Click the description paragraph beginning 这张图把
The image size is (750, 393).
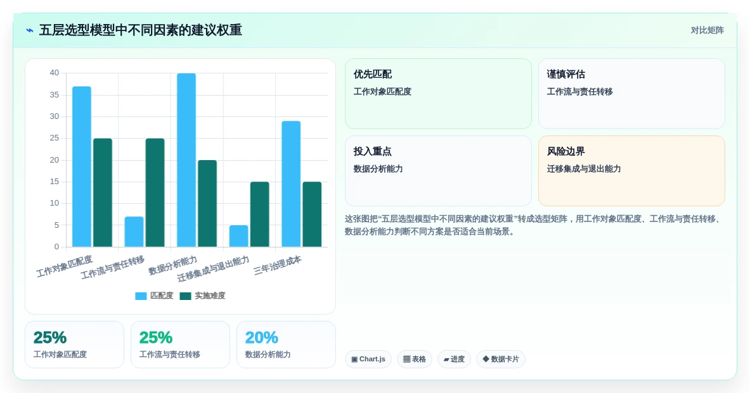(534, 225)
